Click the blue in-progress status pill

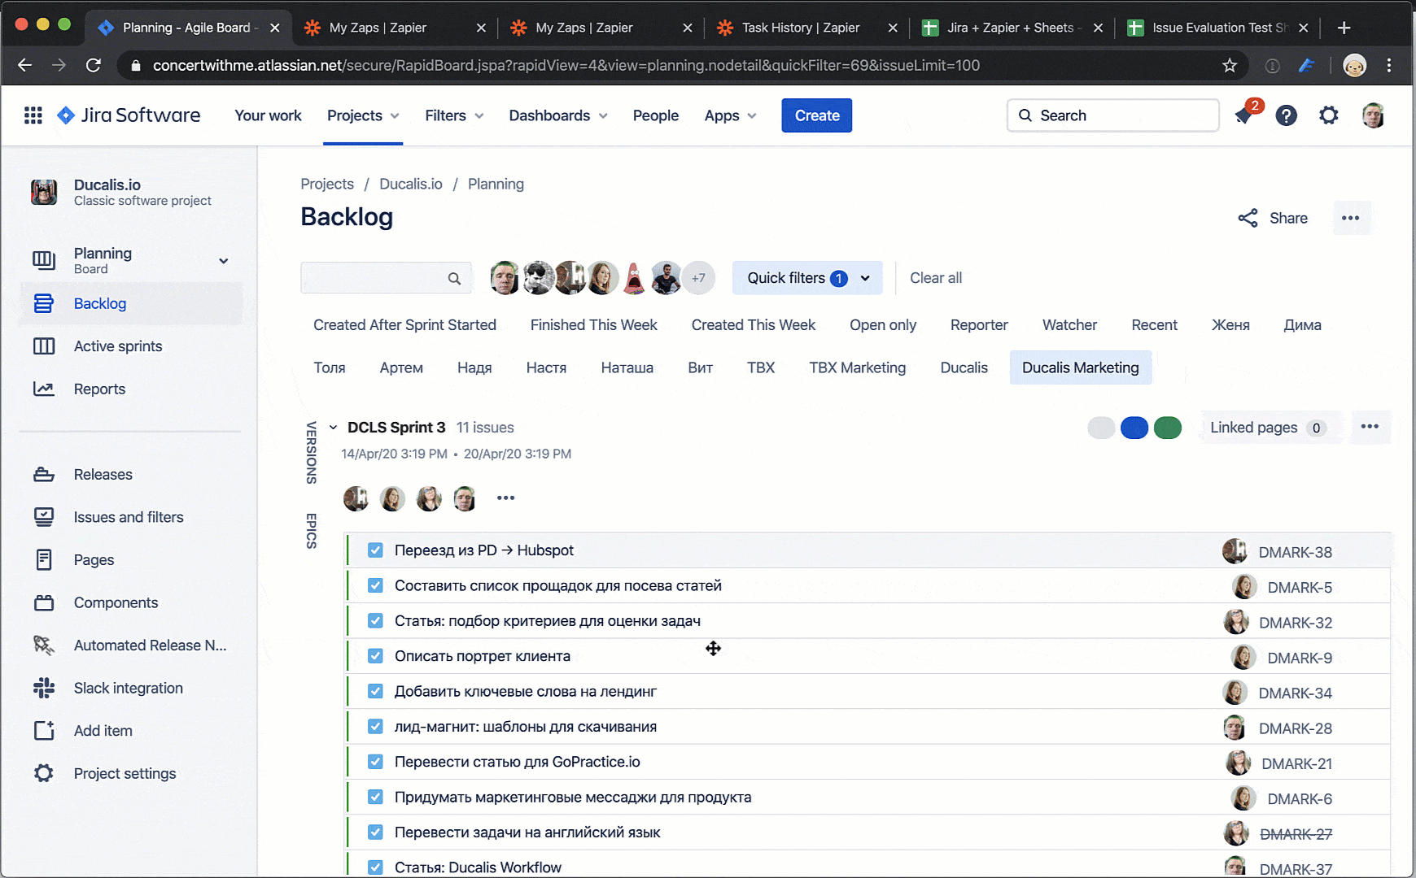click(1134, 428)
